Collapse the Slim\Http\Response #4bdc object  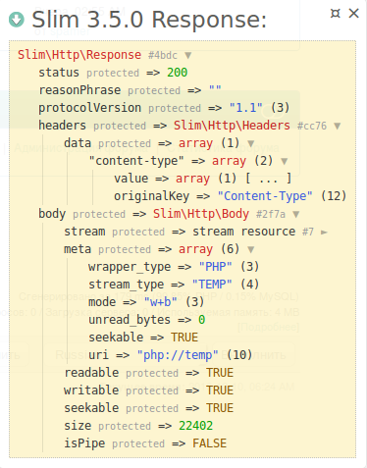click(188, 55)
